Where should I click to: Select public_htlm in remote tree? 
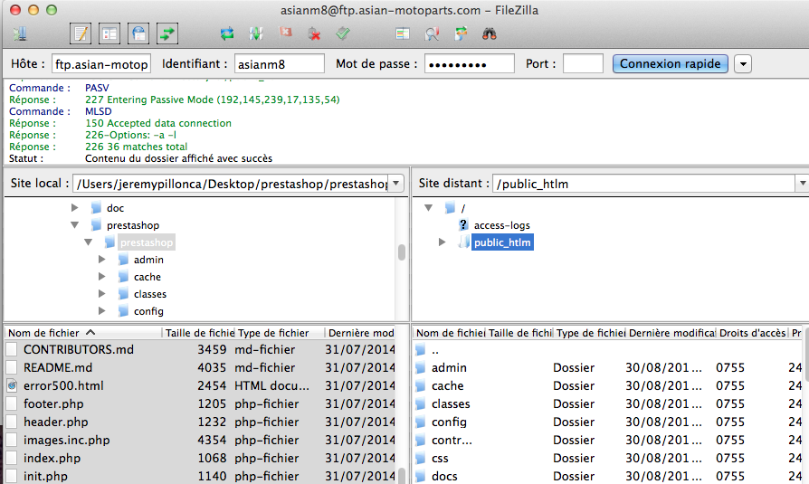[502, 242]
